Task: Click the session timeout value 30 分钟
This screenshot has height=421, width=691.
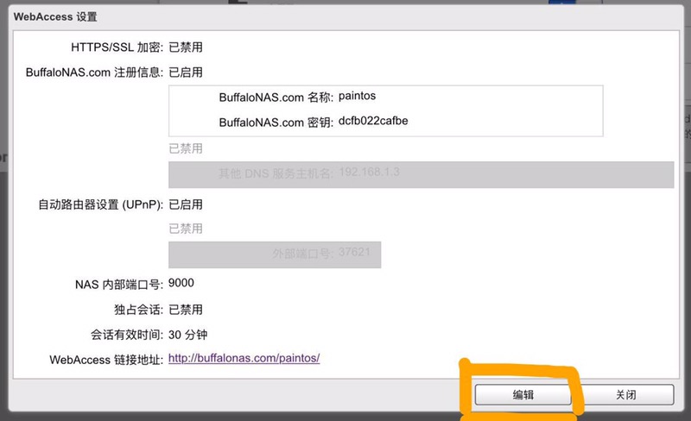Action: coord(187,335)
